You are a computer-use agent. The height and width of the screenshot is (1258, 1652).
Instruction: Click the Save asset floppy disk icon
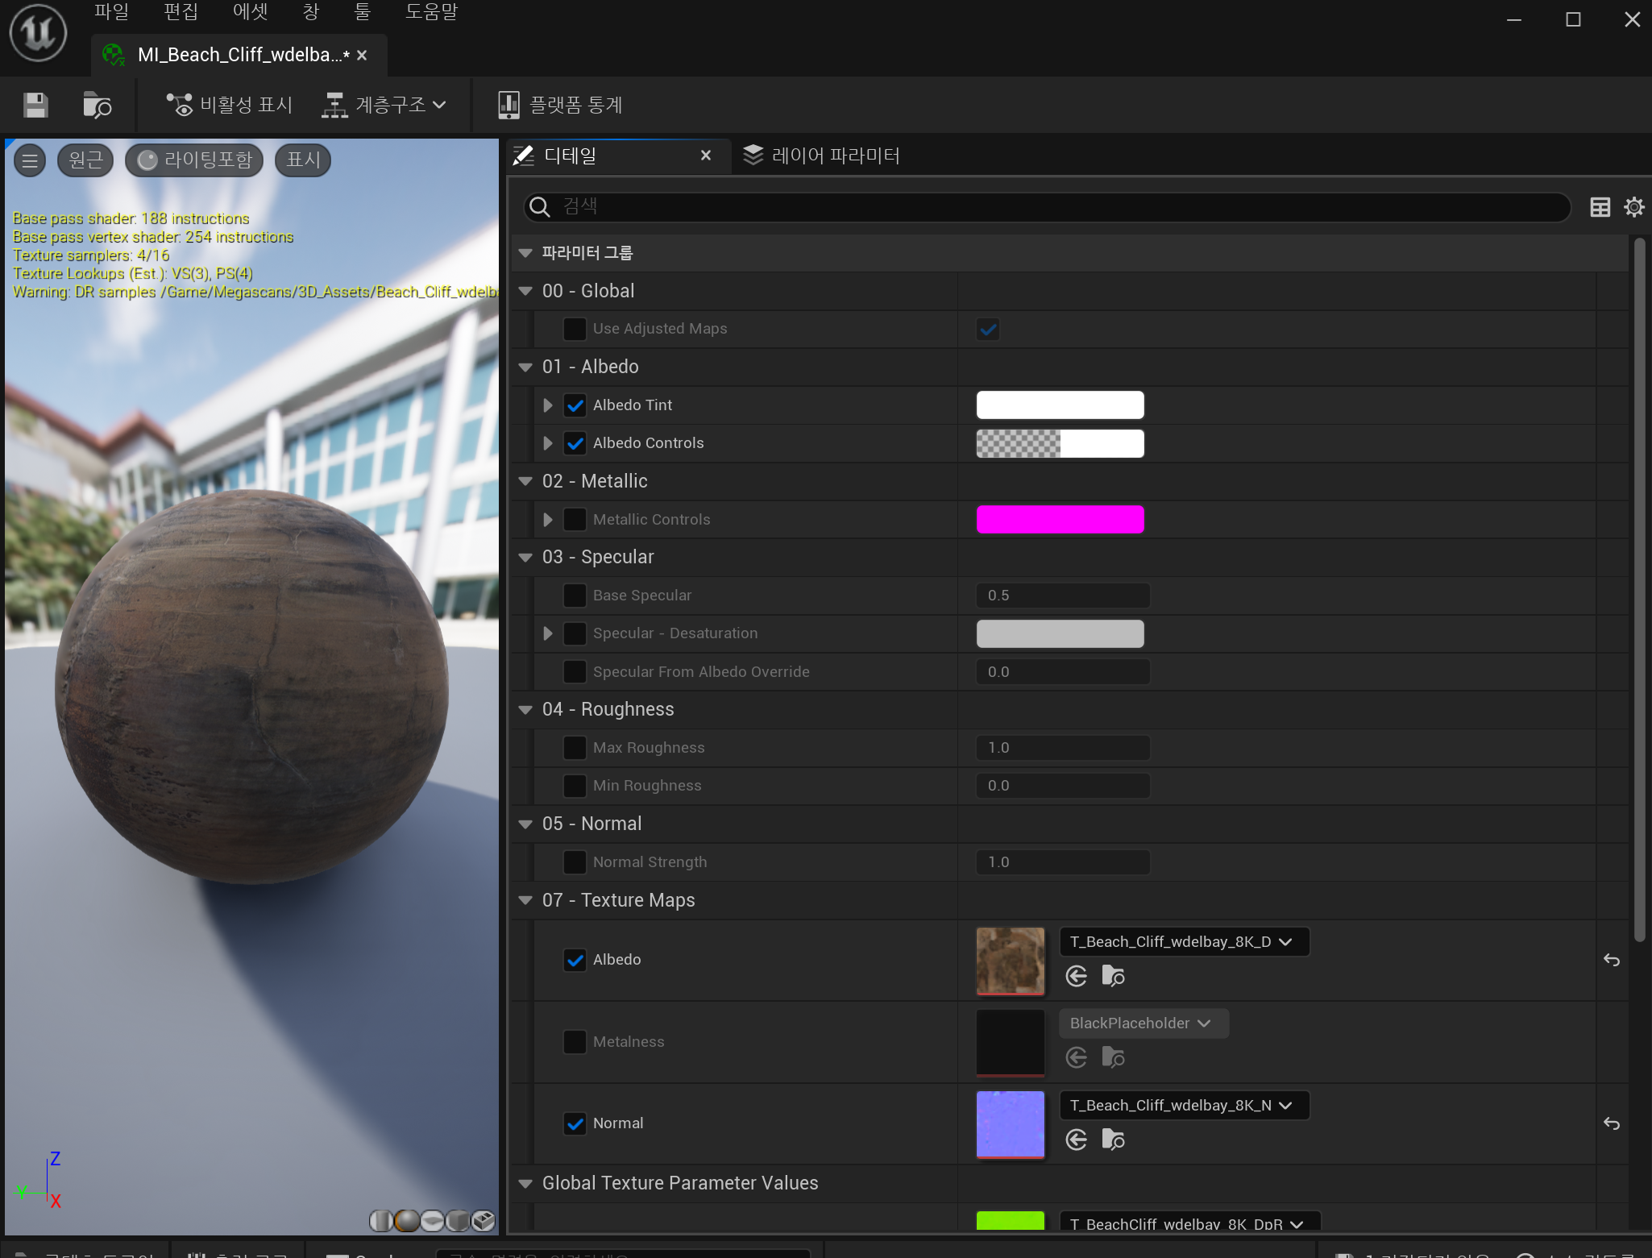tap(35, 106)
